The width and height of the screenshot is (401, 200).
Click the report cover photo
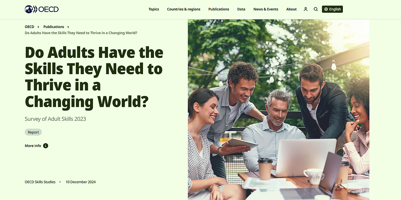click(279, 110)
